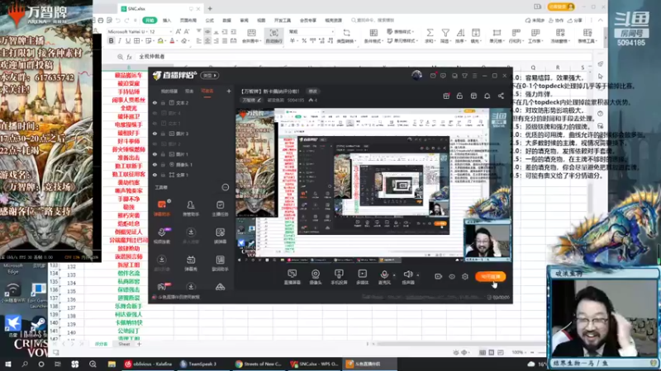Open the mail icon in streaming title bar

click(x=433, y=76)
